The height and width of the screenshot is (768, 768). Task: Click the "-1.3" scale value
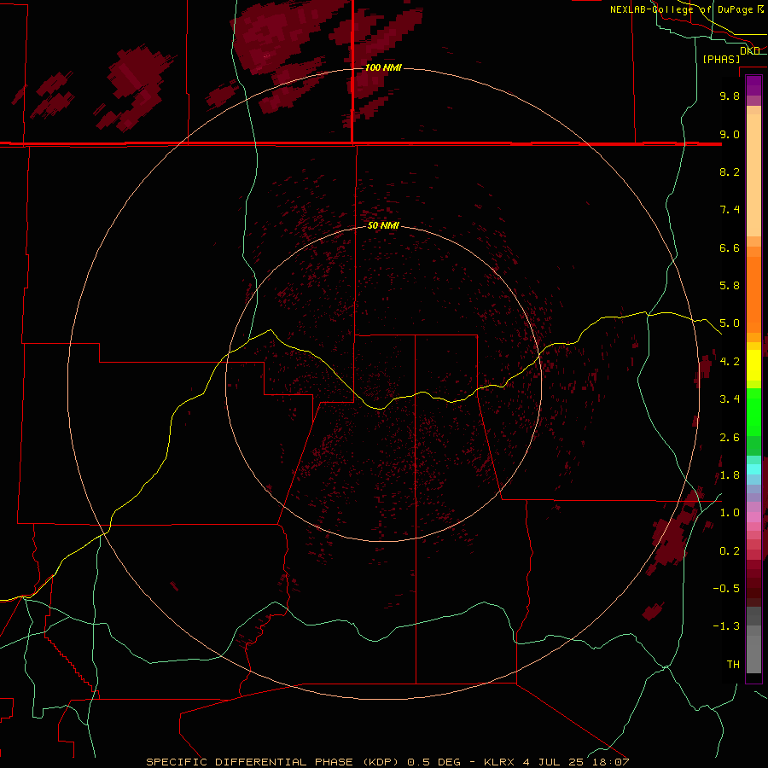coord(726,626)
